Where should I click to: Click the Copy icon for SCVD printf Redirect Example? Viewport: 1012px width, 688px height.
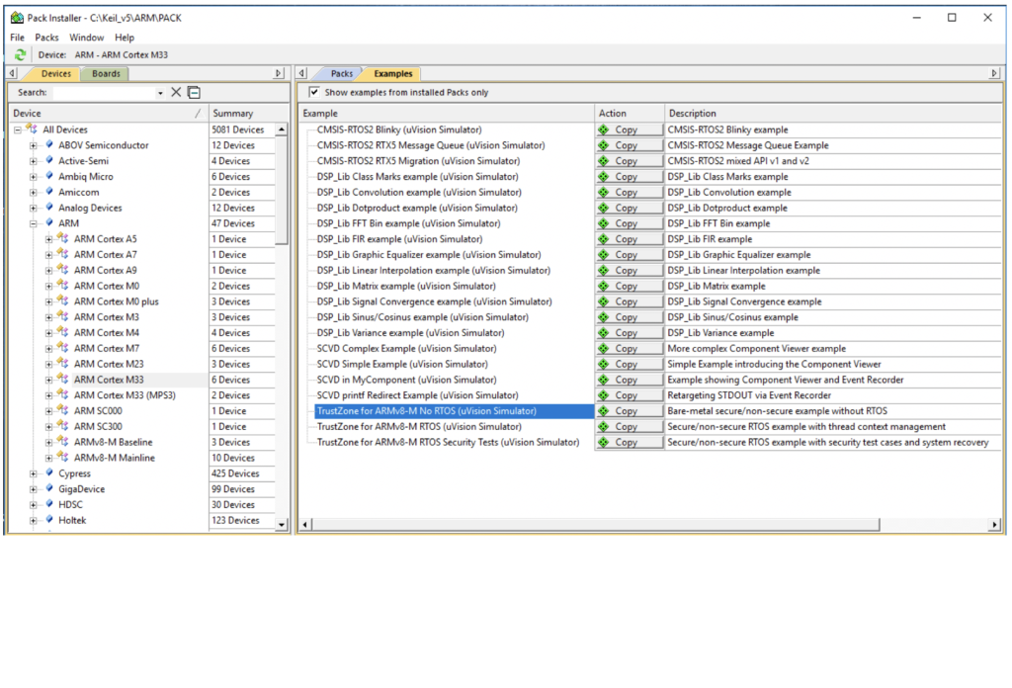[x=629, y=394]
